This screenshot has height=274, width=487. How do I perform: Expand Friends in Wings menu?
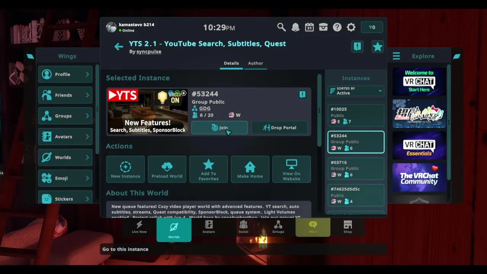coord(65,95)
